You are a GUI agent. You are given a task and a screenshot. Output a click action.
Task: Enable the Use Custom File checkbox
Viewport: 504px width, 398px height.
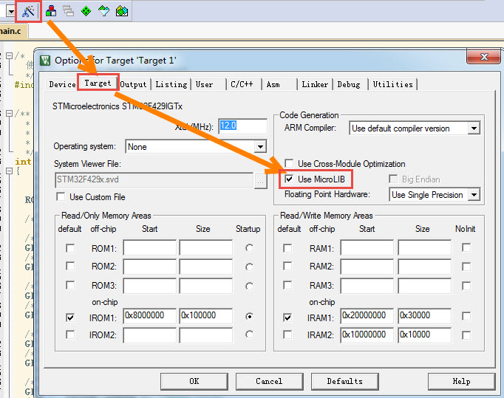point(61,196)
